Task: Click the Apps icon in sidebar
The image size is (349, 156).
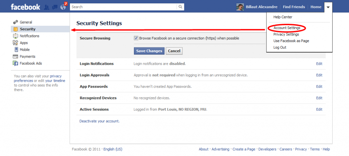Action: pos(15,43)
